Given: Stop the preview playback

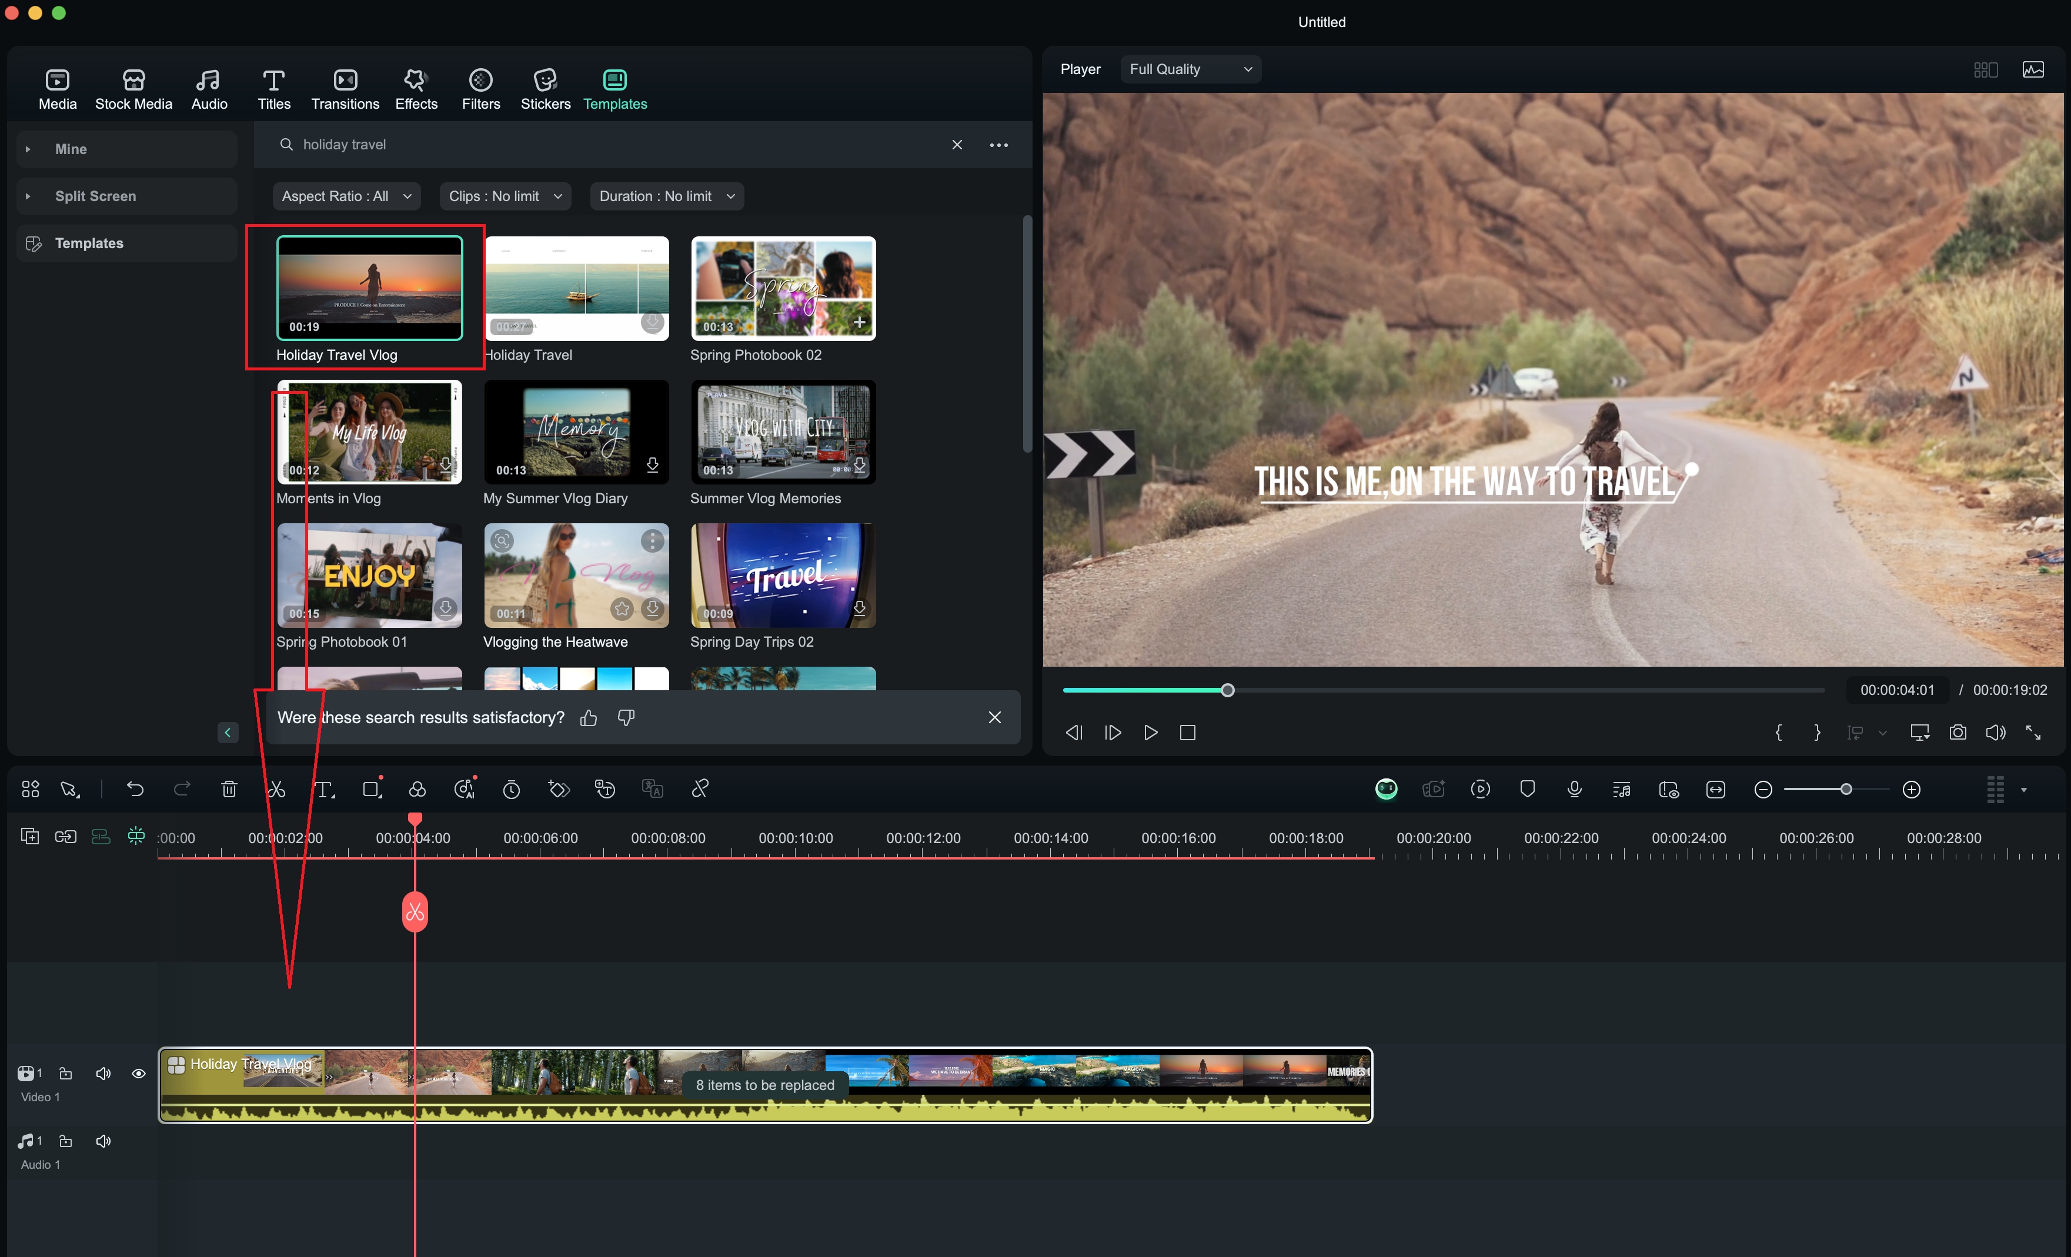Looking at the screenshot, I should [x=1187, y=733].
